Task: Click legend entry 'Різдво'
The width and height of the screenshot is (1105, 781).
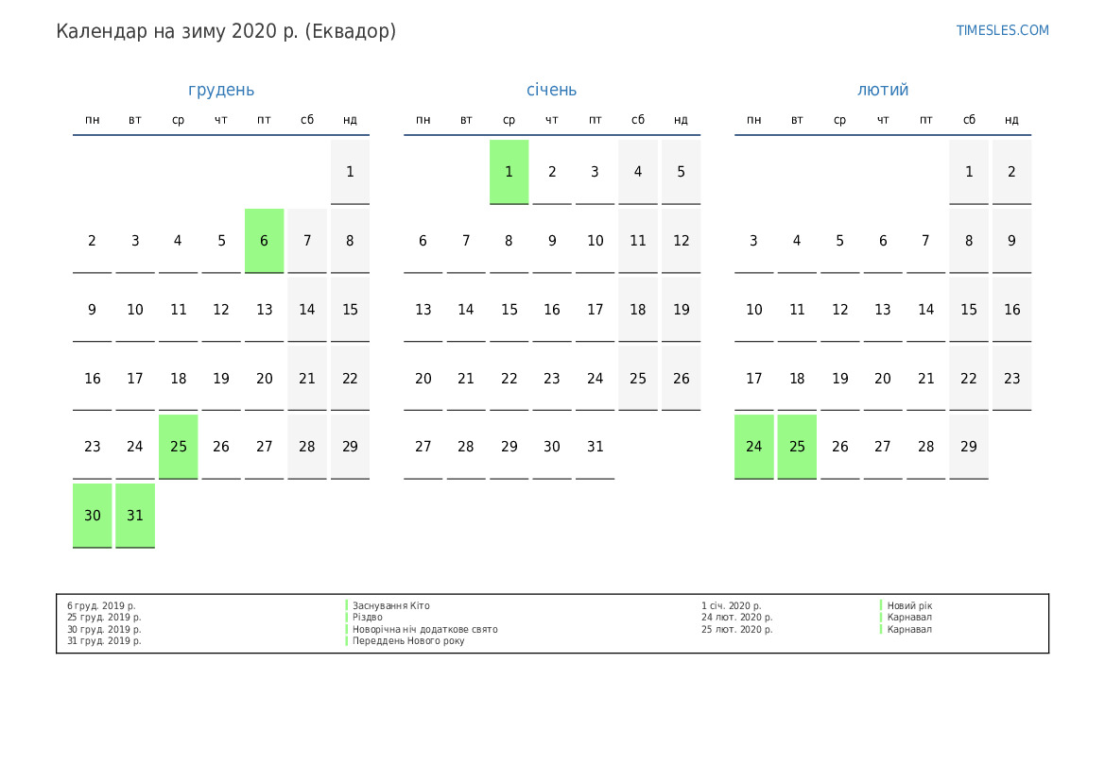Action: [367, 617]
